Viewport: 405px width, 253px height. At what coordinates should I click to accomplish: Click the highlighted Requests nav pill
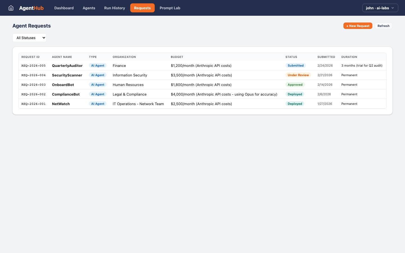click(142, 8)
